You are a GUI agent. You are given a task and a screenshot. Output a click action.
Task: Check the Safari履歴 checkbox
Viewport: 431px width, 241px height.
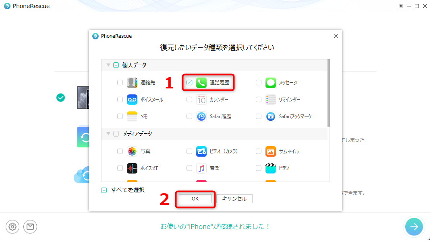coord(189,116)
